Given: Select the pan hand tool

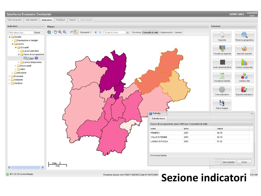Looking at the screenshot, I should coord(55,32).
